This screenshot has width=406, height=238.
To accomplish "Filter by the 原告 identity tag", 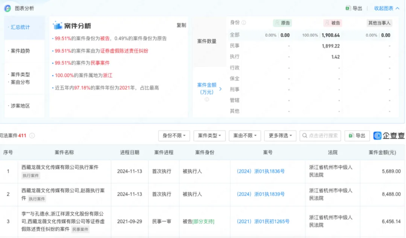I will [x=282, y=23].
